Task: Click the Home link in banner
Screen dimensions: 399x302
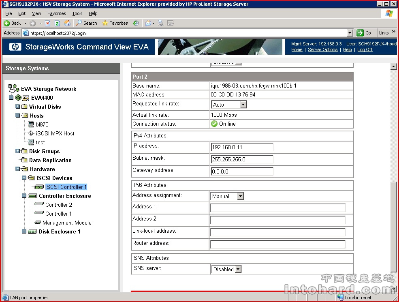Action: pyautogui.click(x=297, y=49)
